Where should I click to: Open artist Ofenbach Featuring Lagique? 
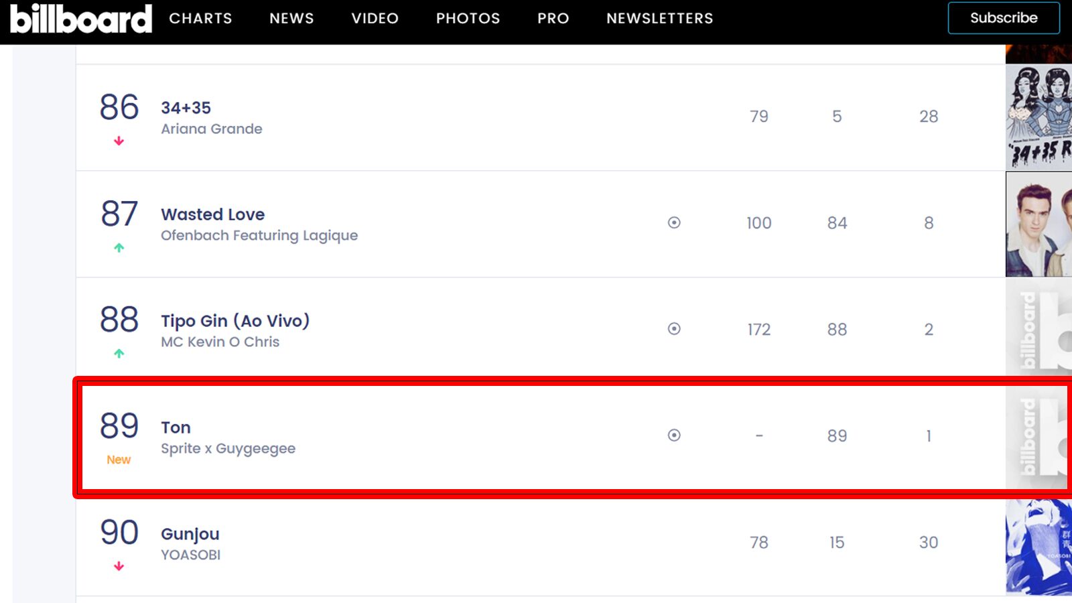coord(259,236)
